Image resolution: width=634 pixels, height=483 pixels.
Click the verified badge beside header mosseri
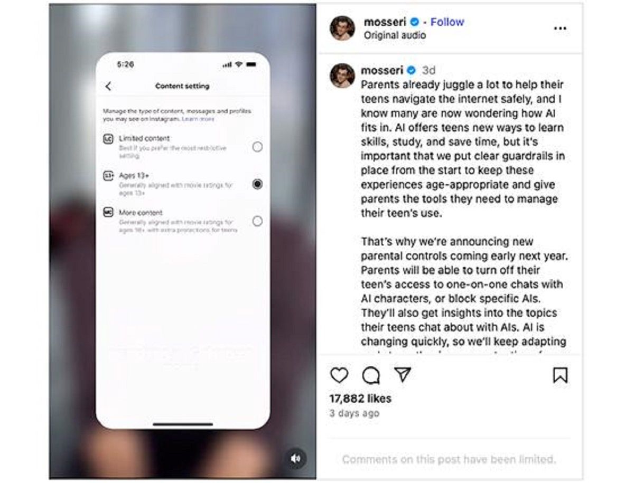(x=415, y=22)
